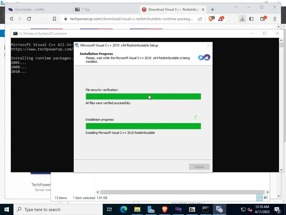Click the taskbar search box
Image resolution: width=286 pixels, height=215 pixels.
click(x=58, y=209)
